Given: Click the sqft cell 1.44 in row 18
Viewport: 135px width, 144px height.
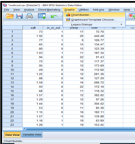Looking at the screenshot, I should [33, 104].
